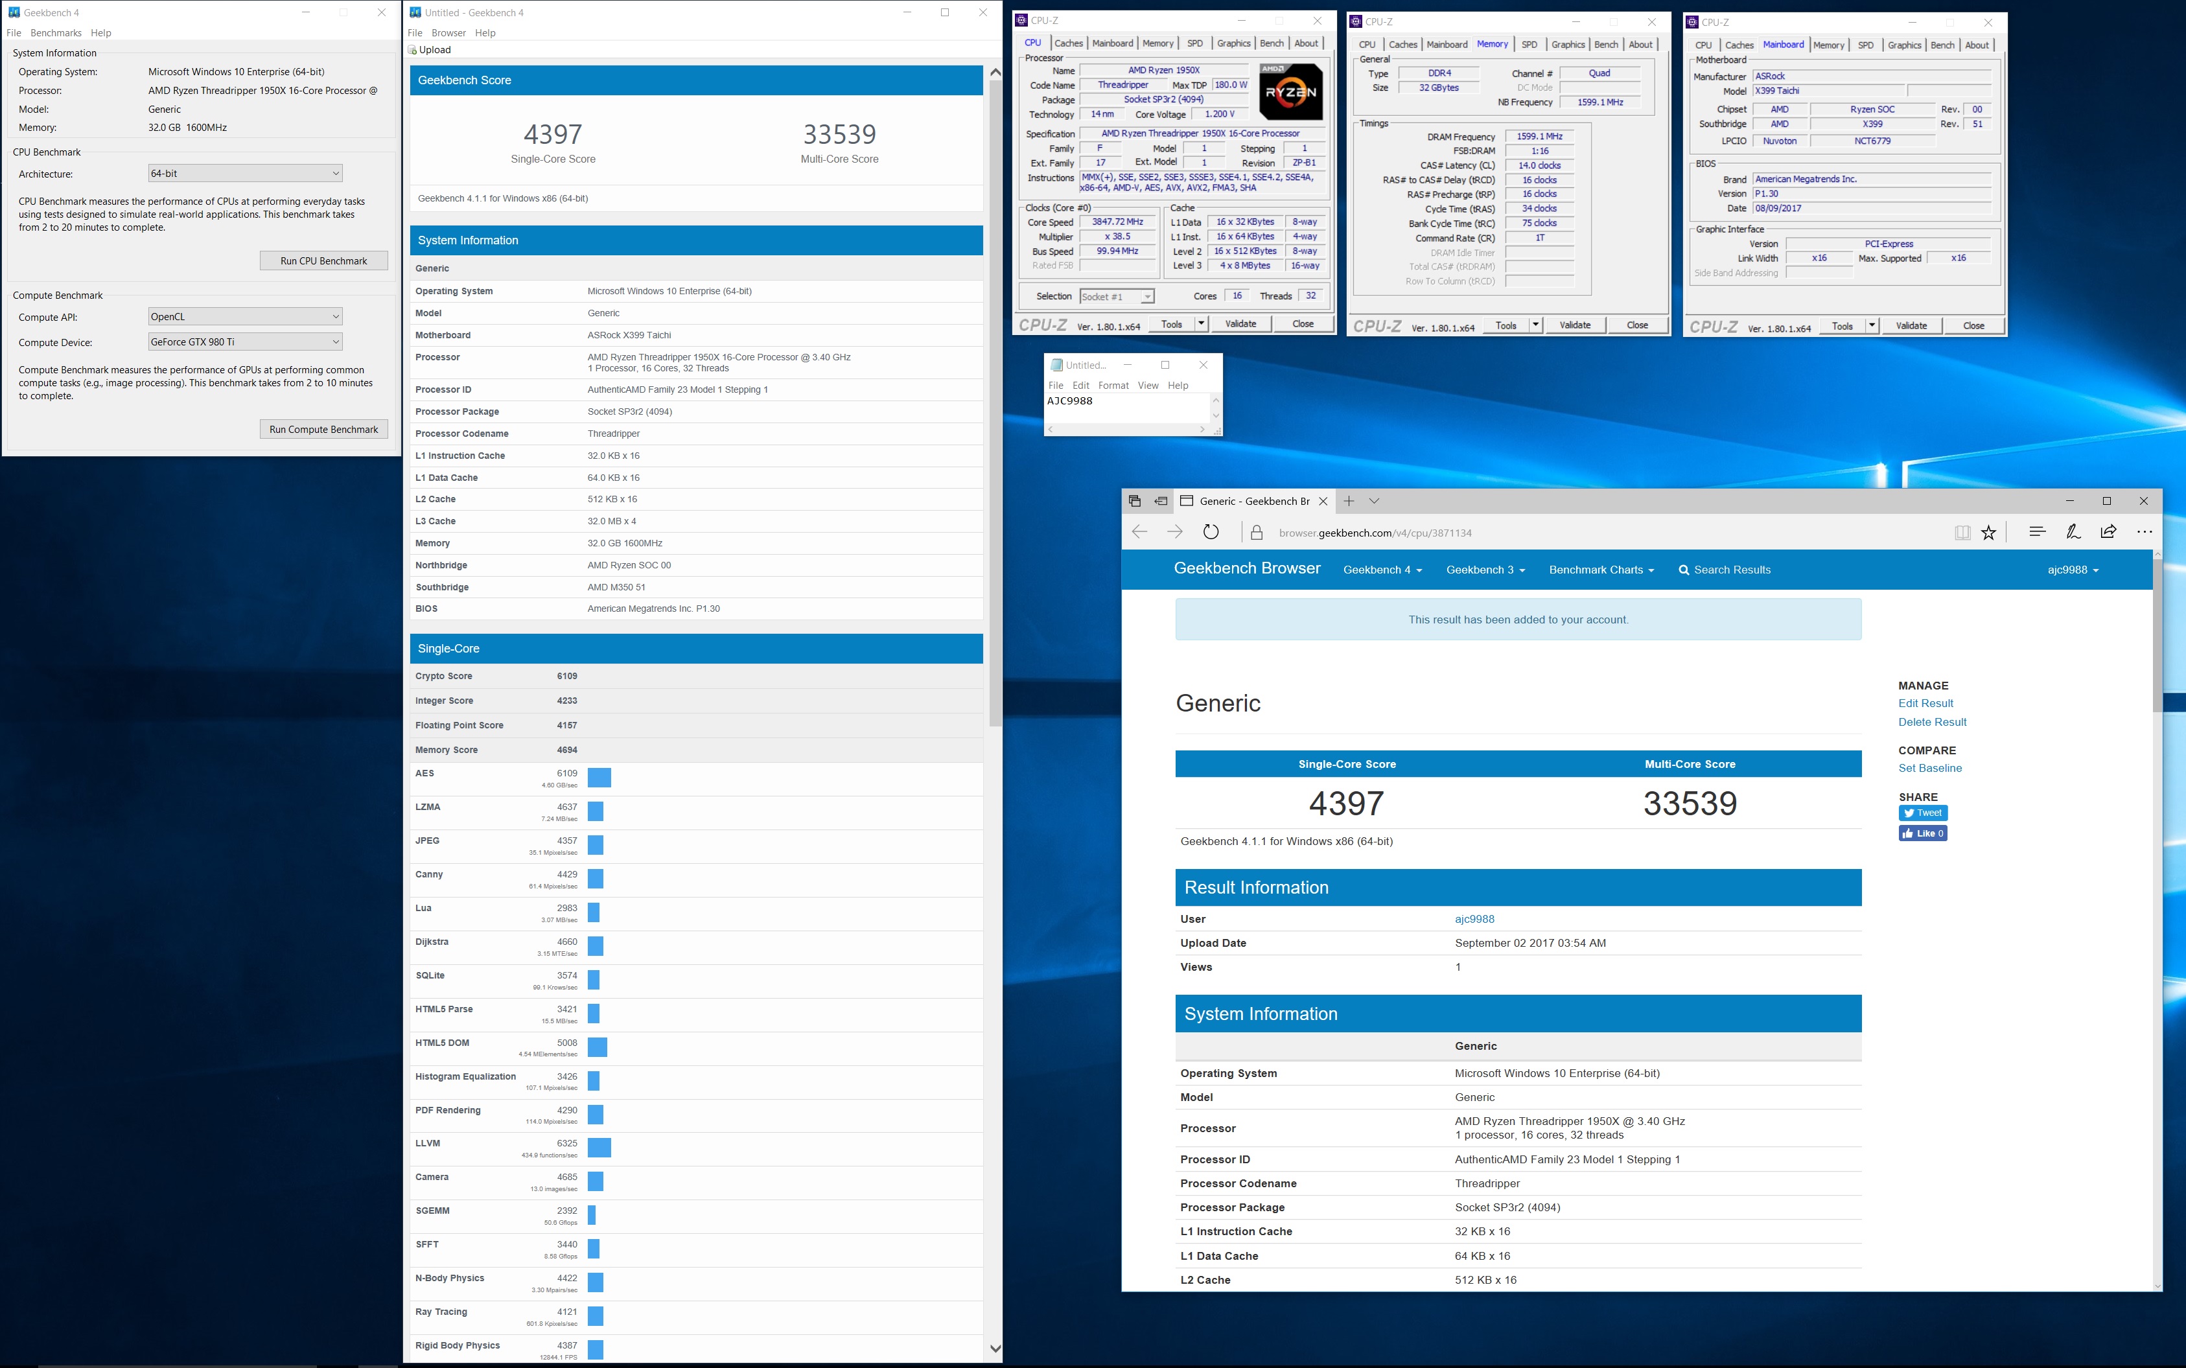This screenshot has width=2186, height=1368.
Task: Click the Tools button in Memory CPU-Z window
Action: (1507, 326)
